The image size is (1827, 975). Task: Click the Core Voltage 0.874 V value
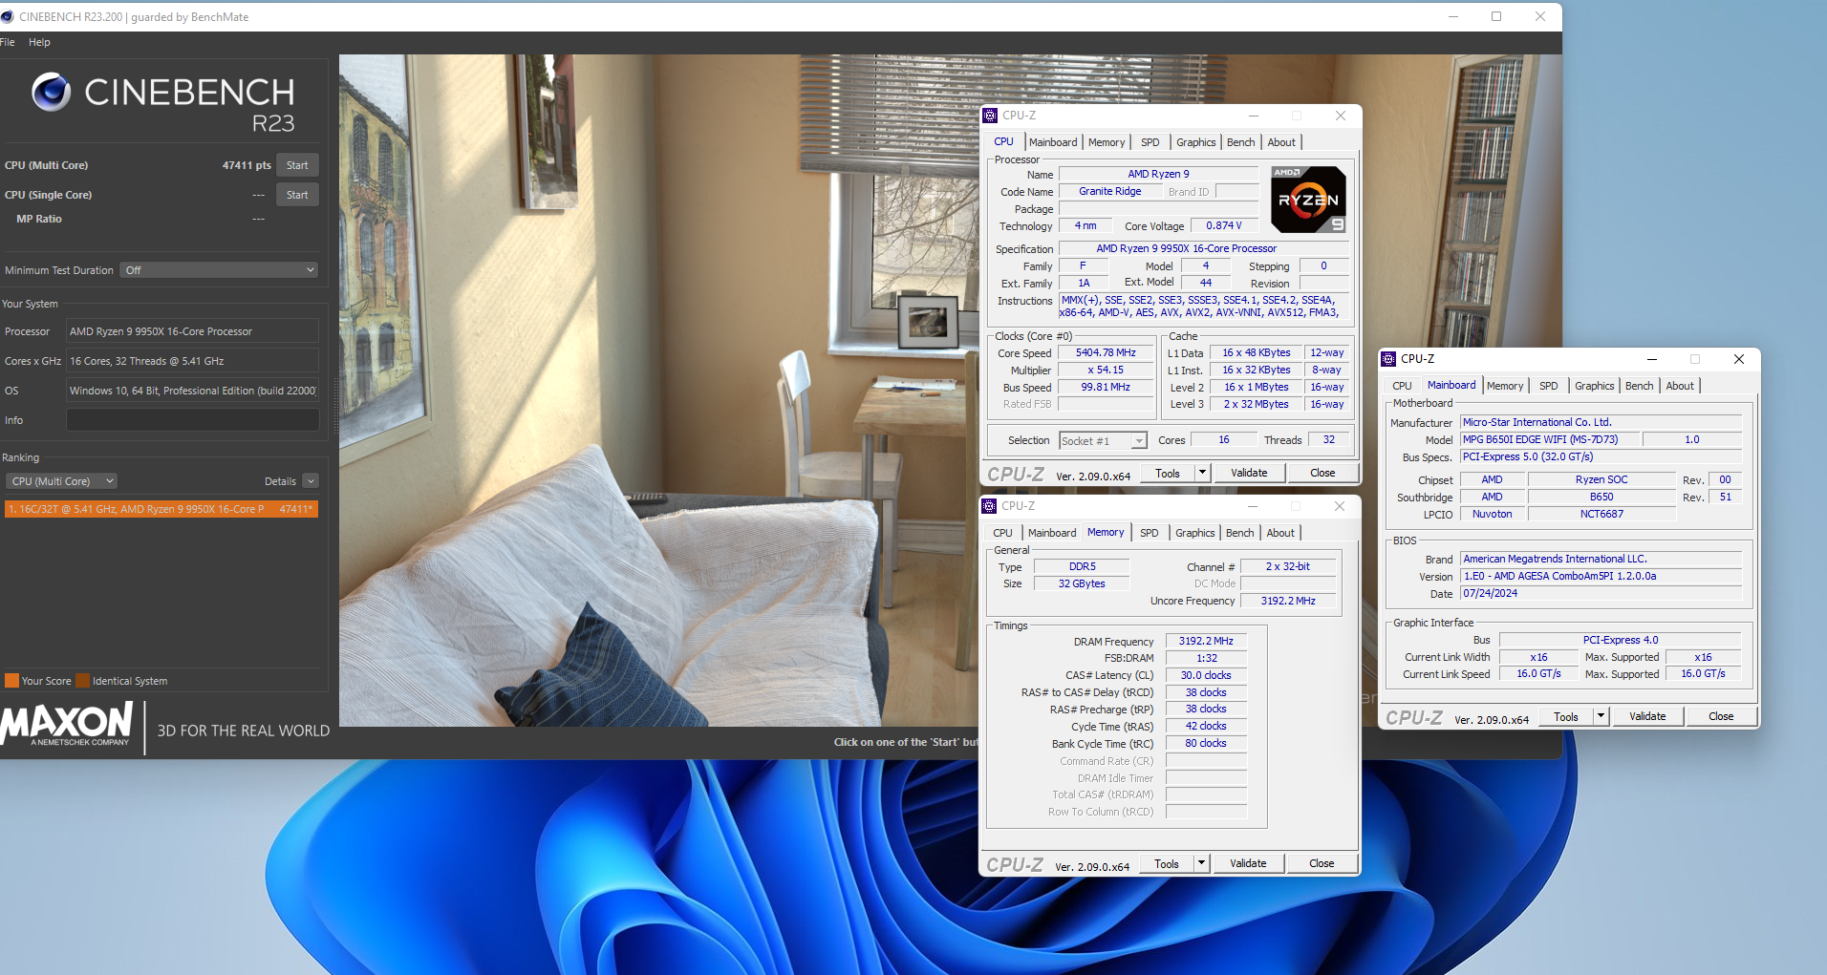[1223, 226]
